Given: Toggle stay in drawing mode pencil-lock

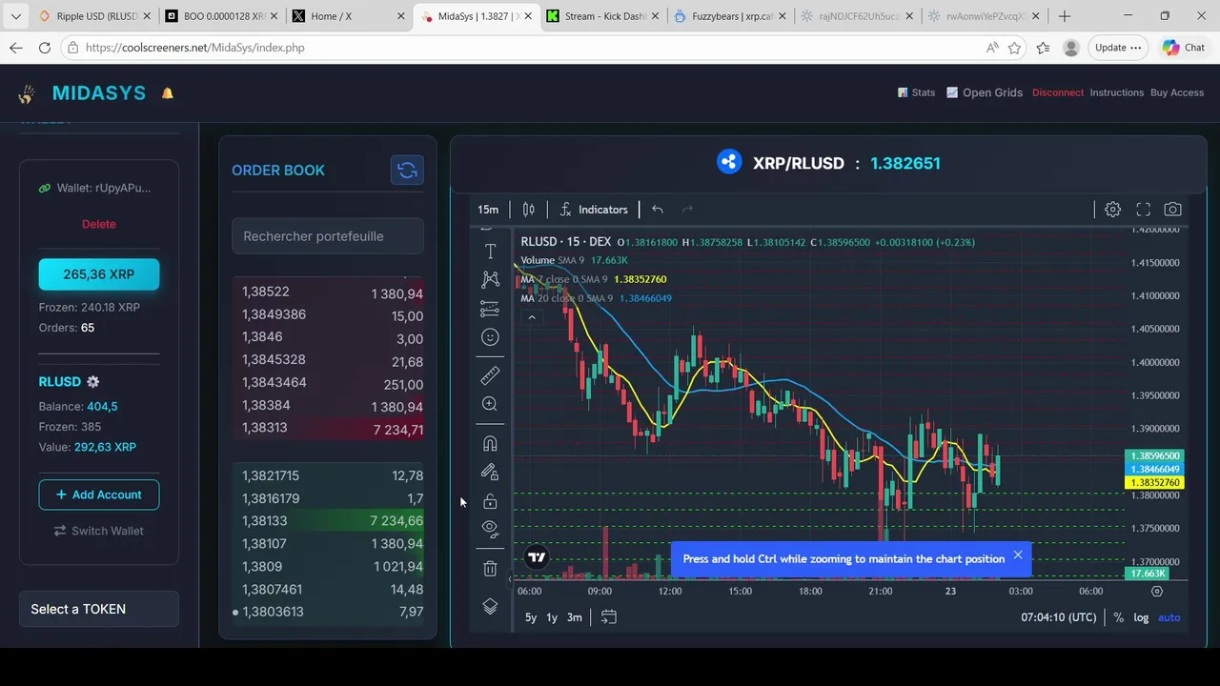Looking at the screenshot, I should (x=490, y=472).
